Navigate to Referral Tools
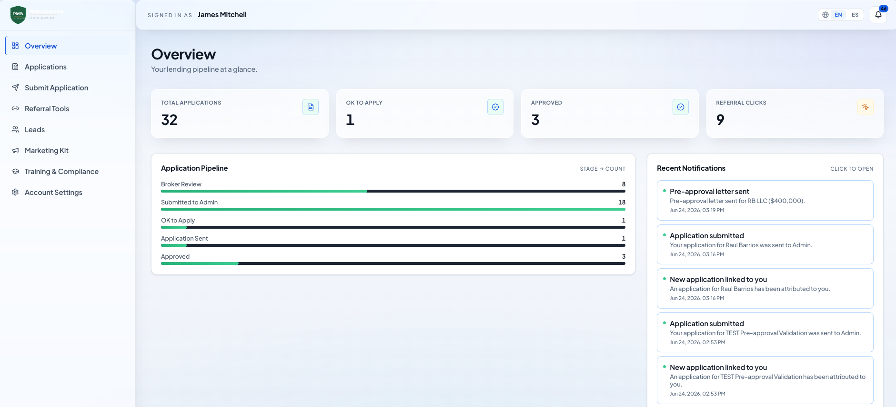This screenshot has width=896, height=407. 67,108
